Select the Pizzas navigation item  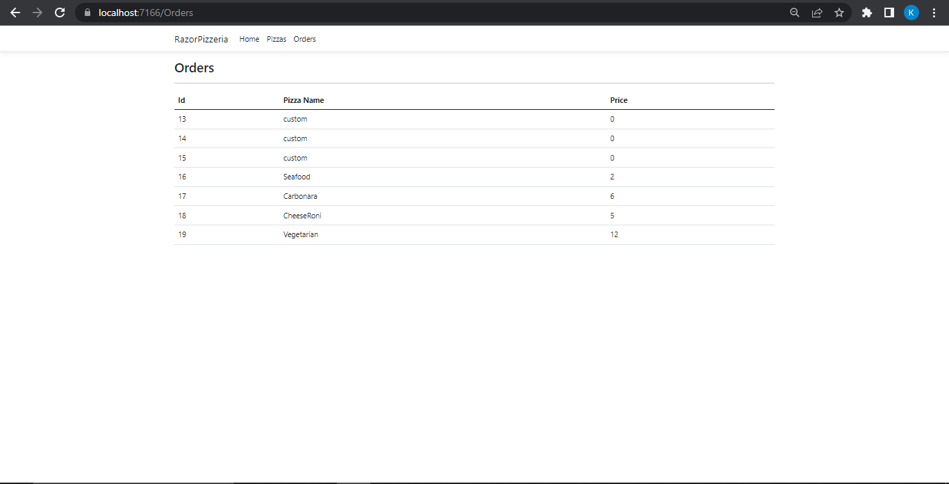276,39
